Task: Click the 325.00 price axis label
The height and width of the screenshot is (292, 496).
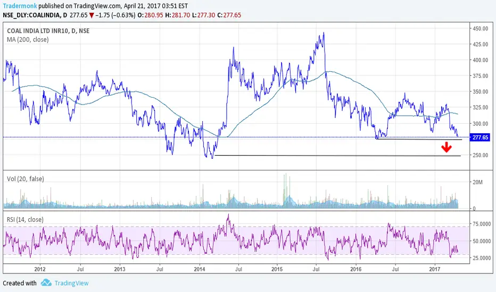Action: point(480,108)
